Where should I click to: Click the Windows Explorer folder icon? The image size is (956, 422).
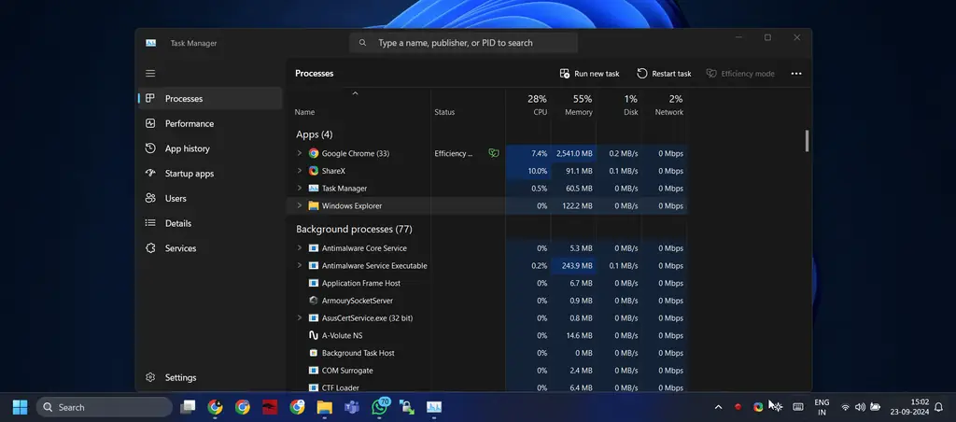pyautogui.click(x=314, y=205)
